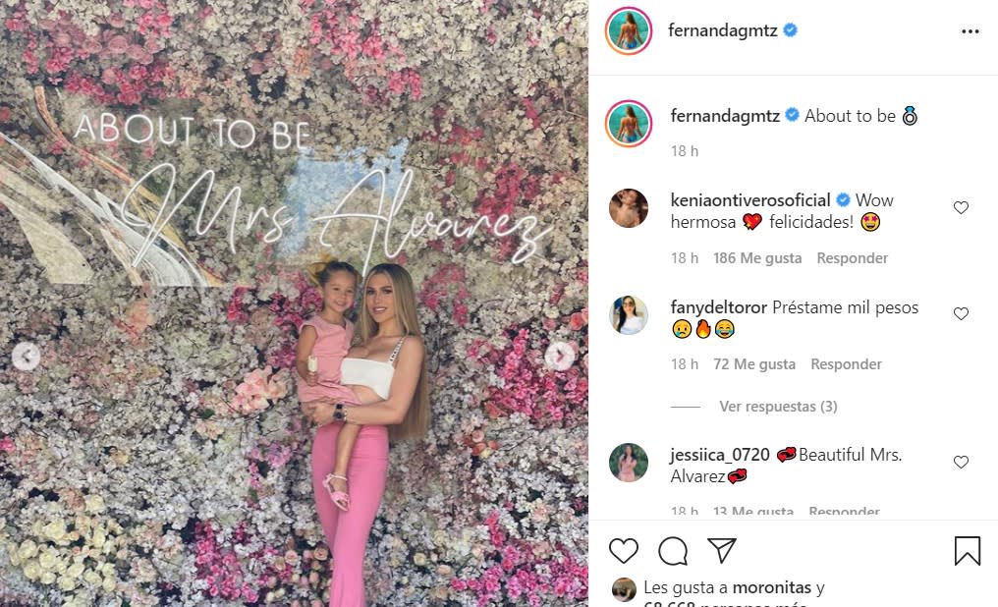Share the post via paper plane icon

(722, 550)
